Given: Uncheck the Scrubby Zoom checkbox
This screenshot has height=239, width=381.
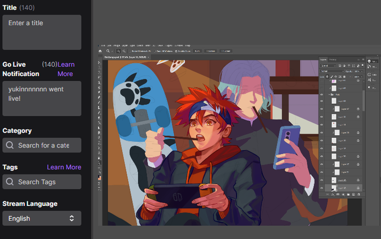Looking at the screenshot, I should [x=176, y=51].
